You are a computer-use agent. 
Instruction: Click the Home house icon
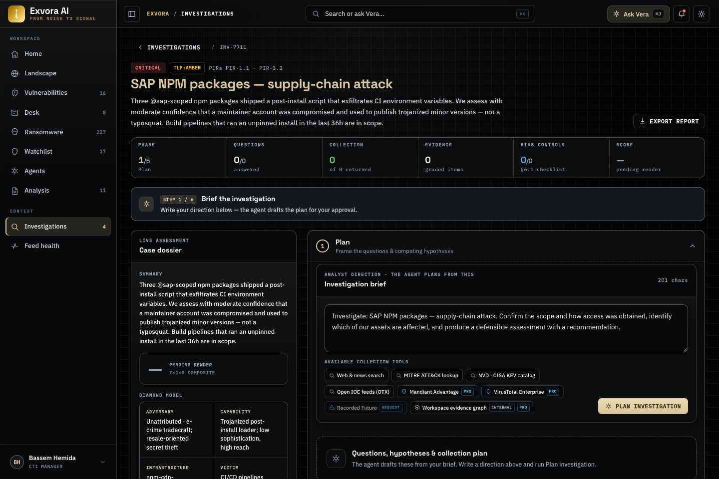coord(15,54)
